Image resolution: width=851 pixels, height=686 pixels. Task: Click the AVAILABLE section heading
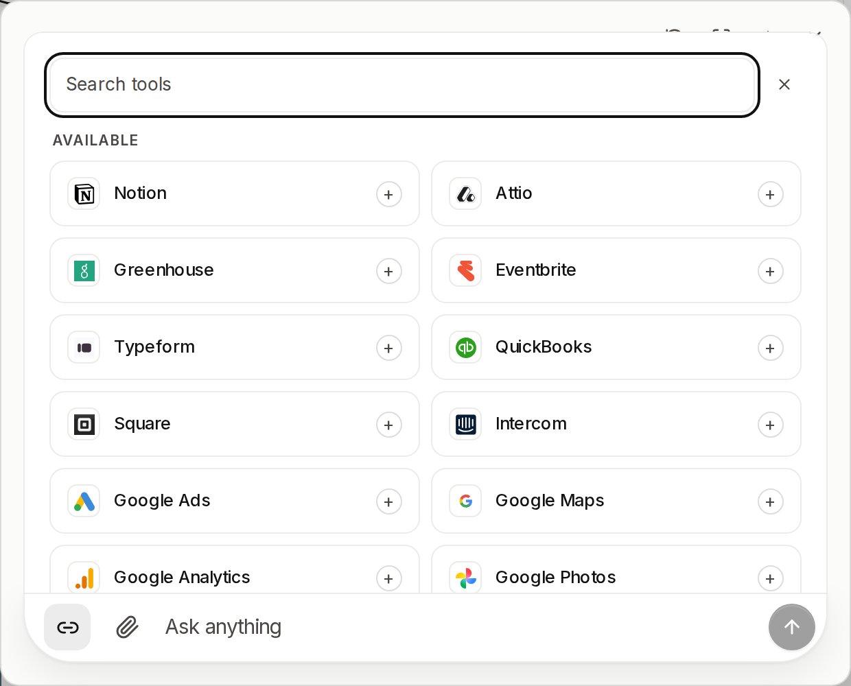coord(95,140)
